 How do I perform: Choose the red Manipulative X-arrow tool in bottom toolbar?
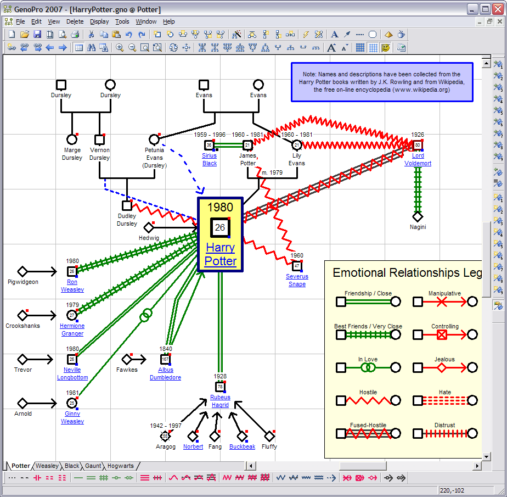[x=347, y=478]
